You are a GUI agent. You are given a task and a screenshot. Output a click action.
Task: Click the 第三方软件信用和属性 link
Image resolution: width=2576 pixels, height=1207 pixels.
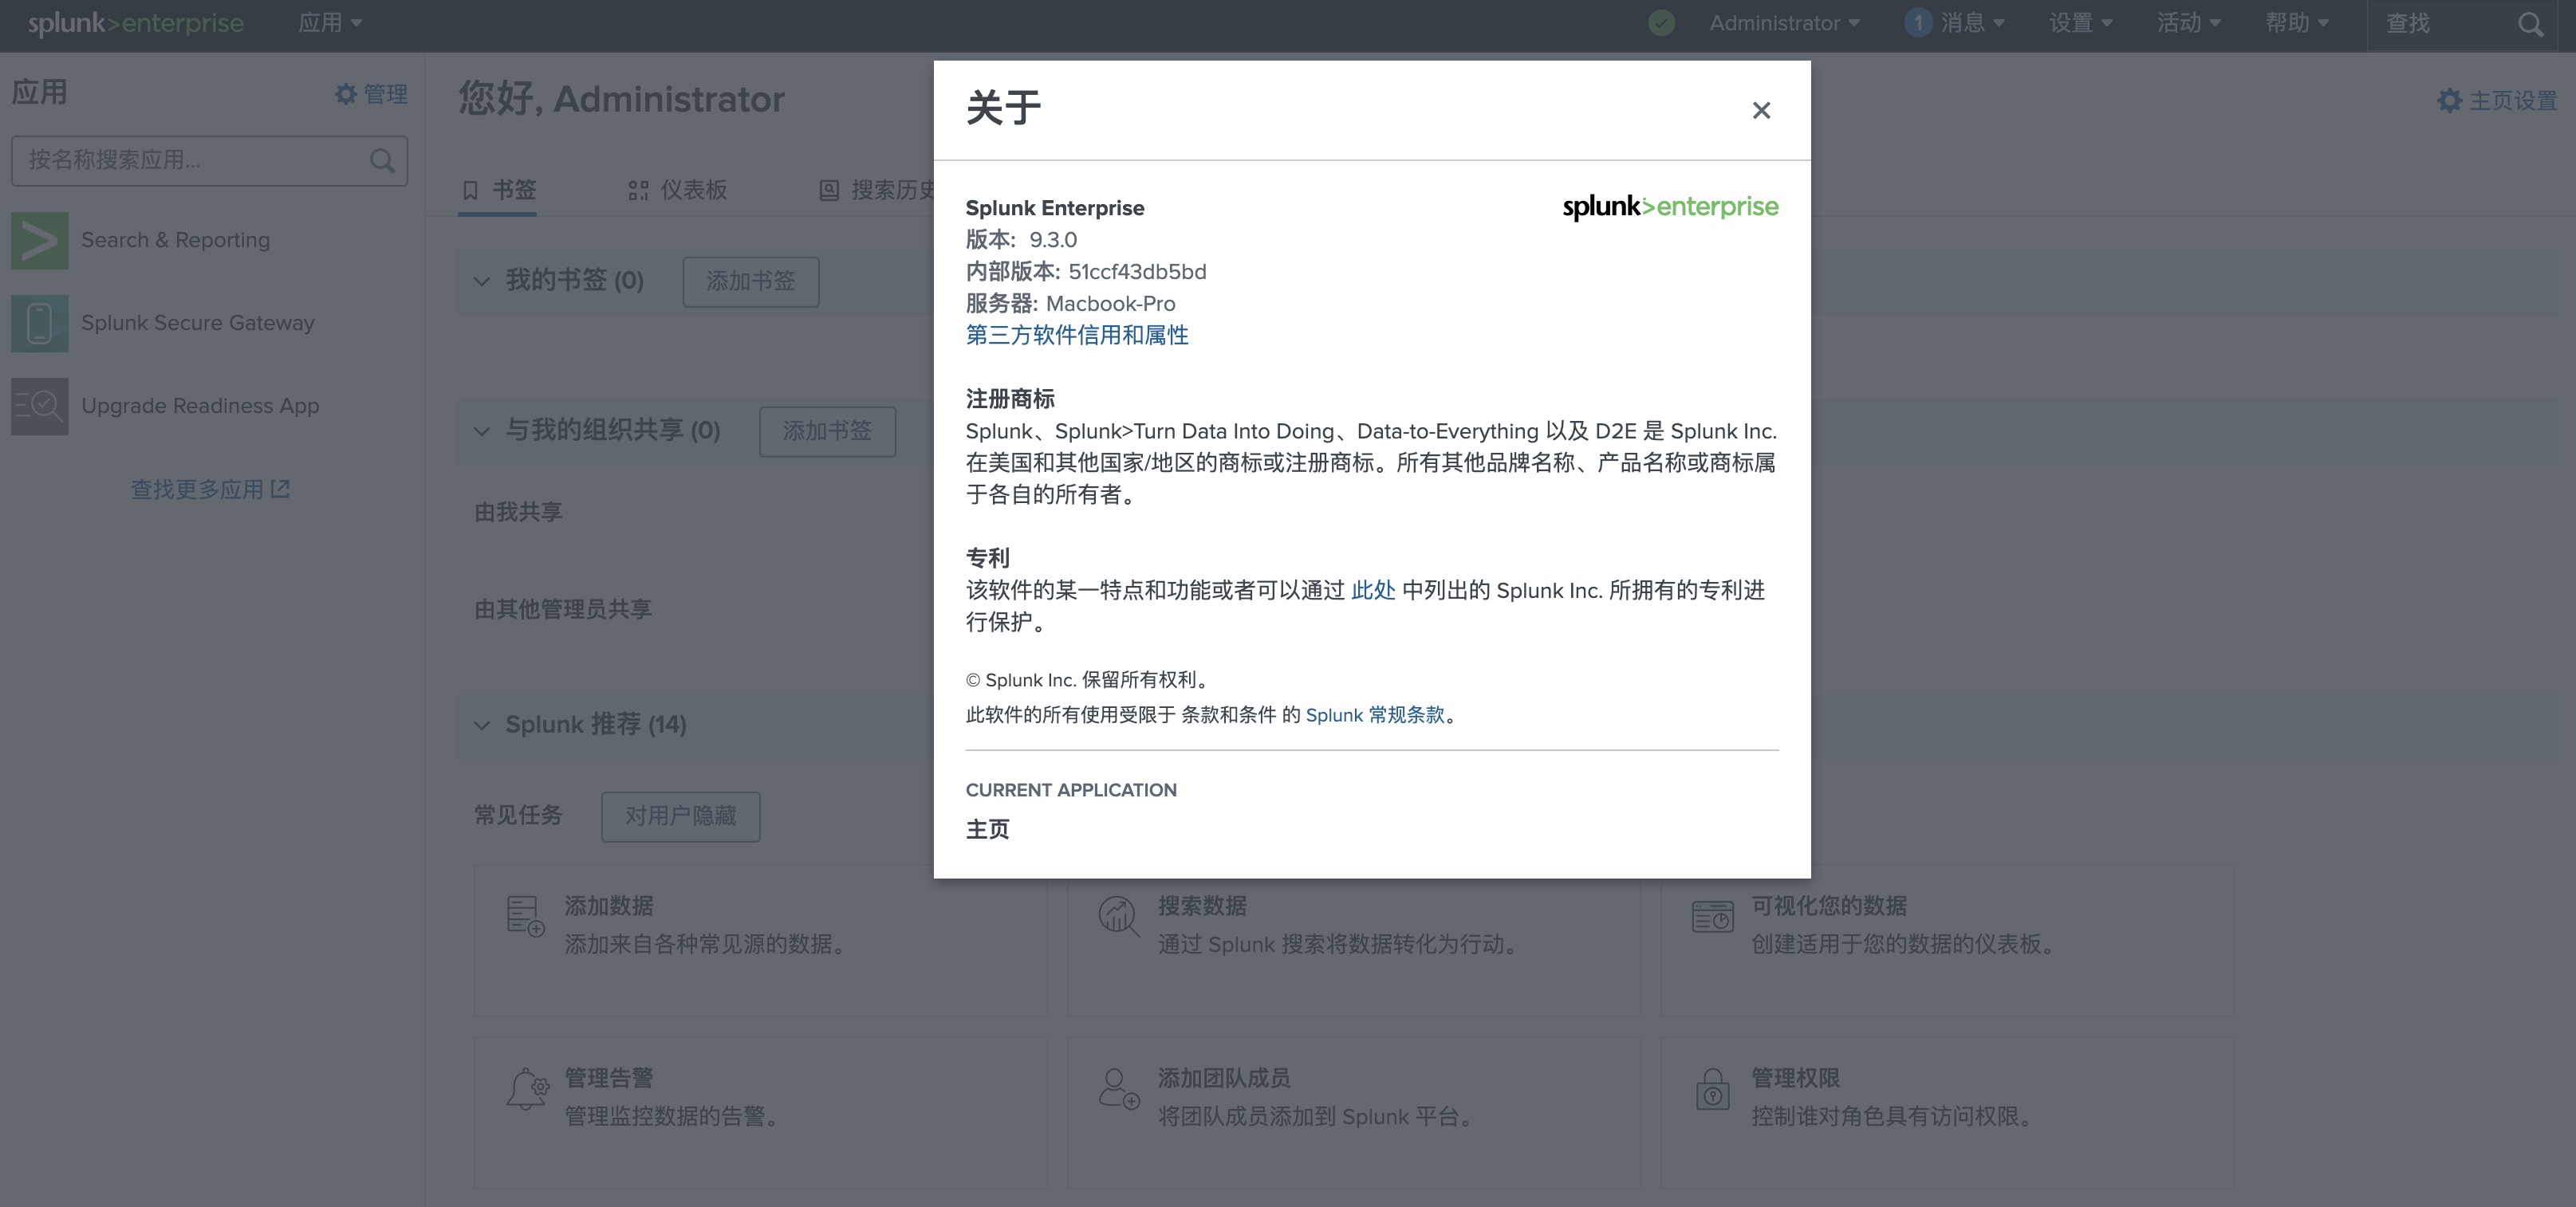click(x=1077, y=335)
